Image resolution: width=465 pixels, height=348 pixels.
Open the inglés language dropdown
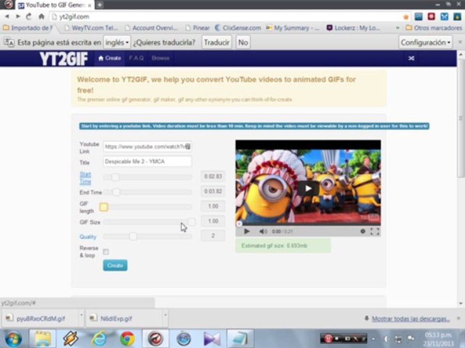117,43
